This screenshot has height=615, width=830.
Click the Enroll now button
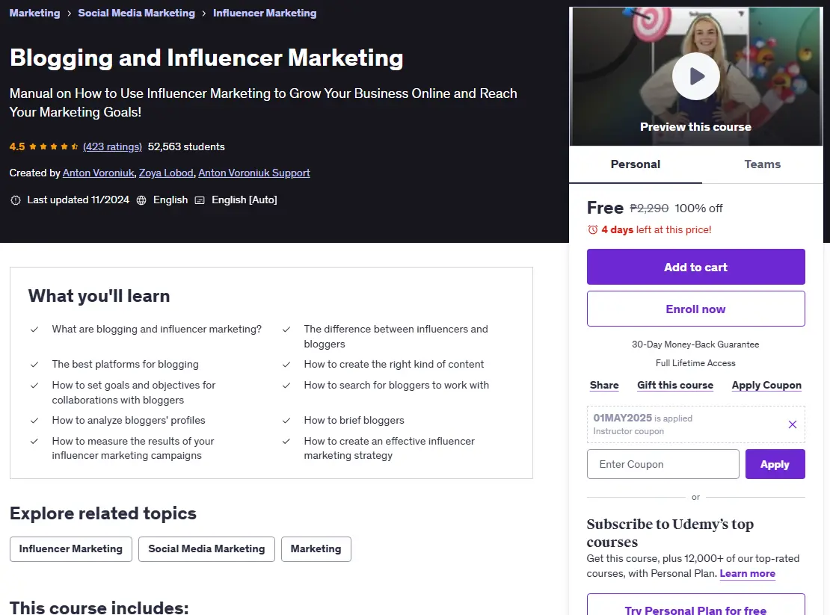695,309
